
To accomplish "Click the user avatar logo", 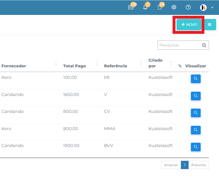I will click(x=203, y=7).
